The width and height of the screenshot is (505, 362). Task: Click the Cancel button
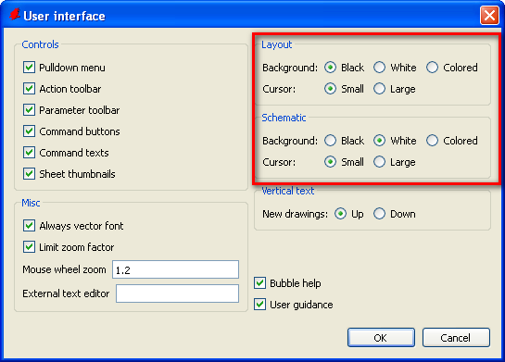coord(456,338)
